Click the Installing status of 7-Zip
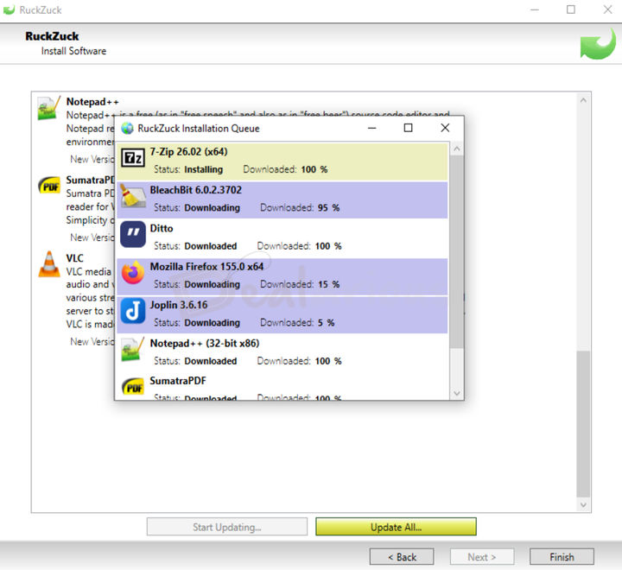The width and height of the screenshot is (622, 570). (x=204, y=169)
